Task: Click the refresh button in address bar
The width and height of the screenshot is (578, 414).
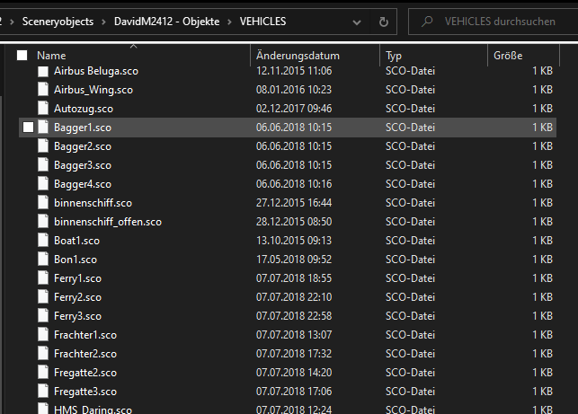Action: pos(384,21)
